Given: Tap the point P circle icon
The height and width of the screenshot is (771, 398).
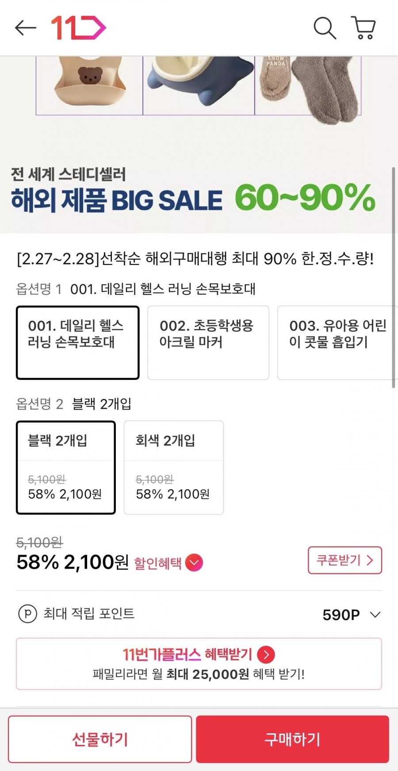Looking at the screenshot, I should 27,614.
